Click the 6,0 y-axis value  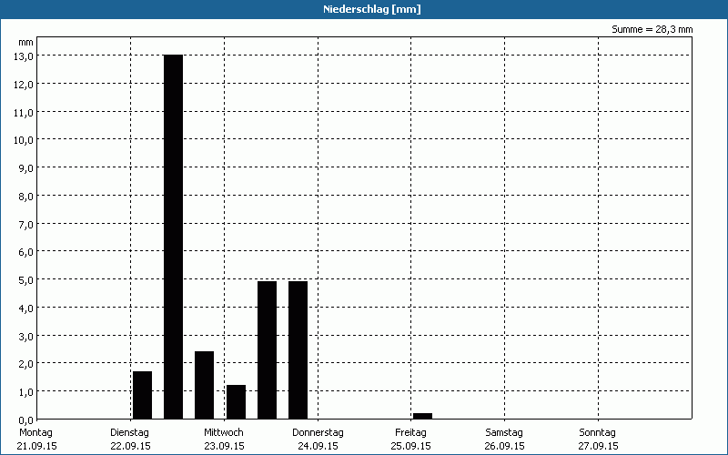pos(25,252)
